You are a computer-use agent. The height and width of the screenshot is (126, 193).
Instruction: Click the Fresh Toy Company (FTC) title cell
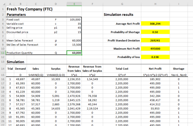click(30, 9)
